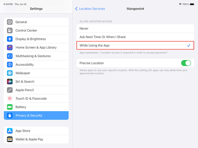Click the Precise Location description text
The image size is (198, 148).
133,72
